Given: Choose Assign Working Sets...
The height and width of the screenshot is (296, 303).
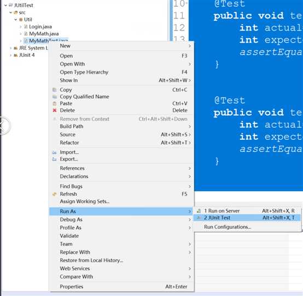Looking at the screenshot, I should (x=121, y=202).
